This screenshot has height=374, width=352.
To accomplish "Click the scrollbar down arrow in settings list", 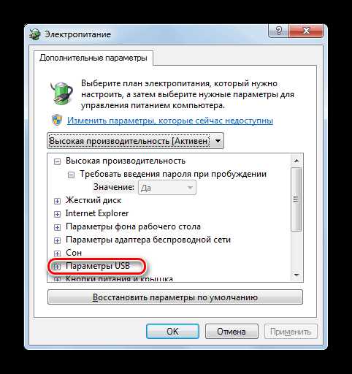I will click(x=296, y=275).
